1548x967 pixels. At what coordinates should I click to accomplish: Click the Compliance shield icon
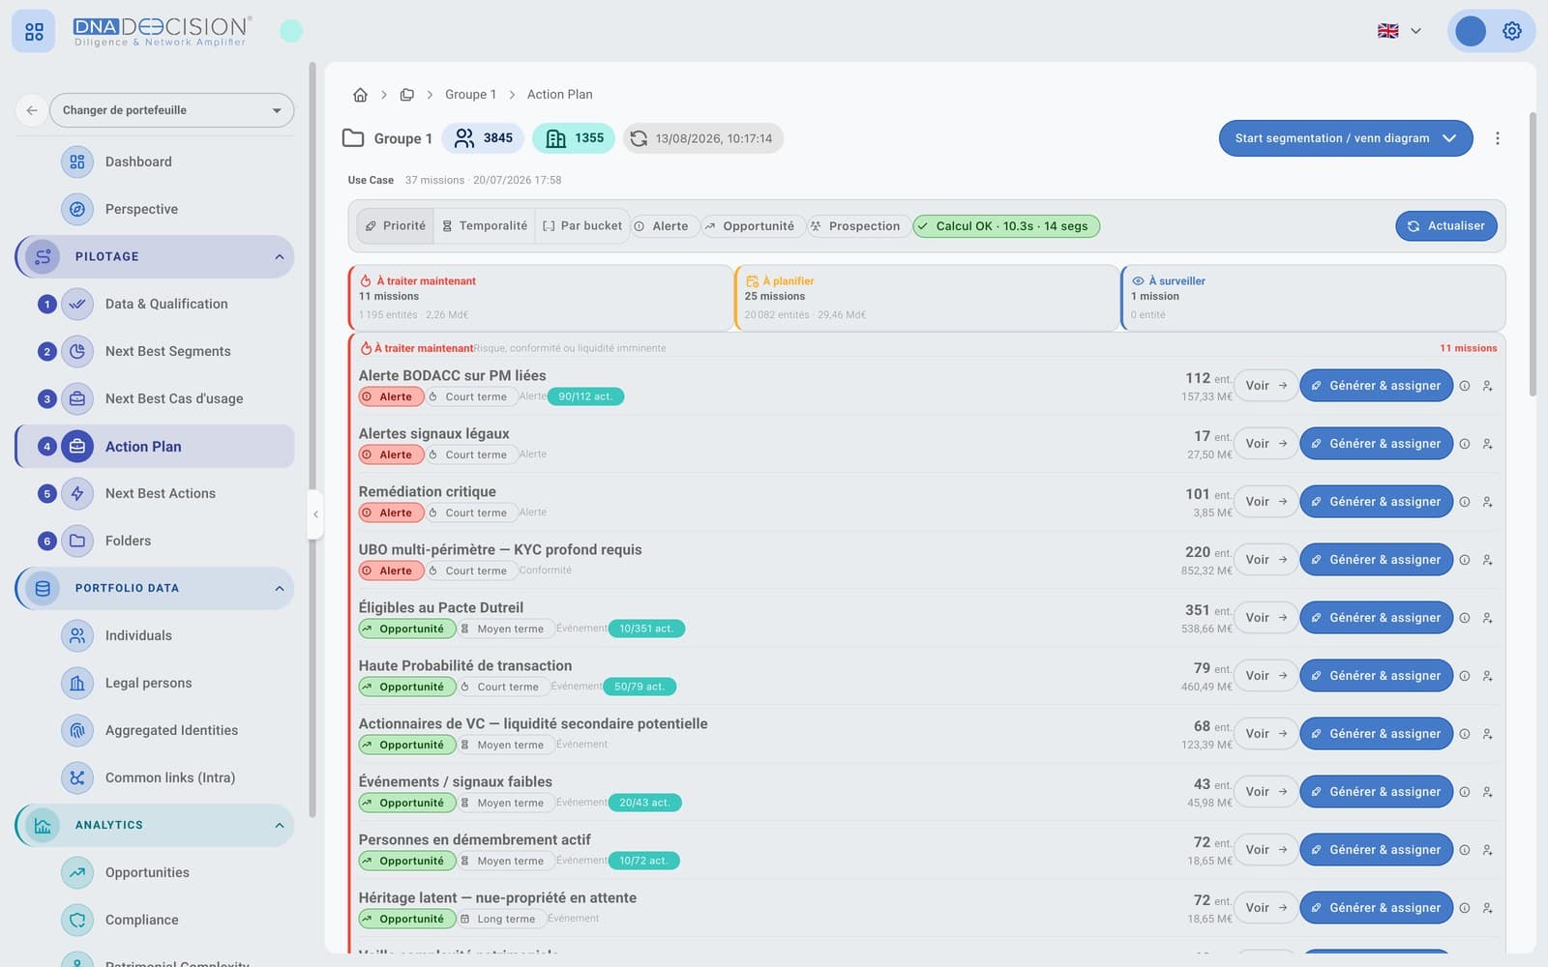coord(77,920)
